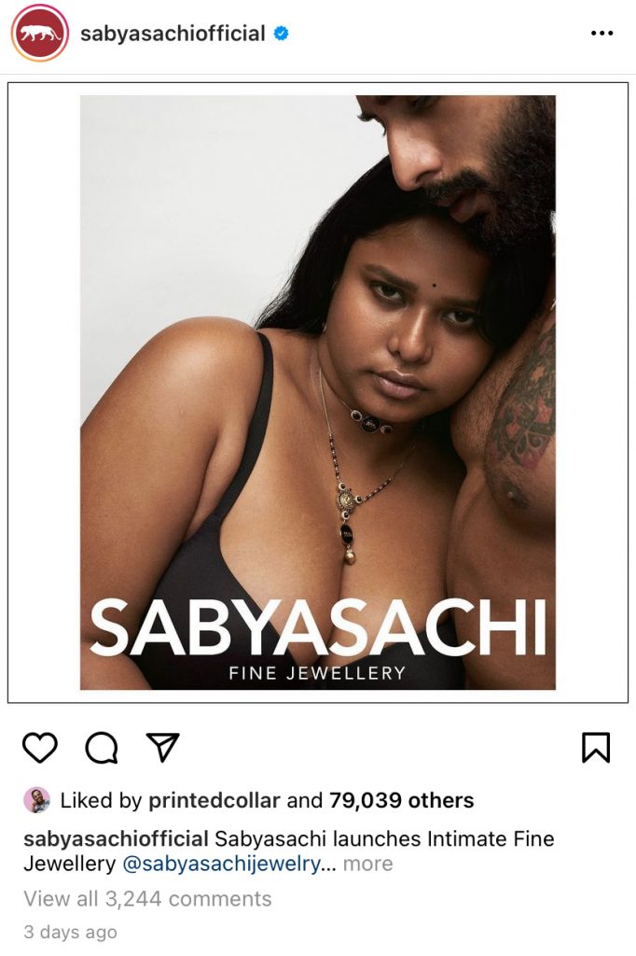636x956 pixels.
Task: Open the three-dots post options menu
Action: 601,33
